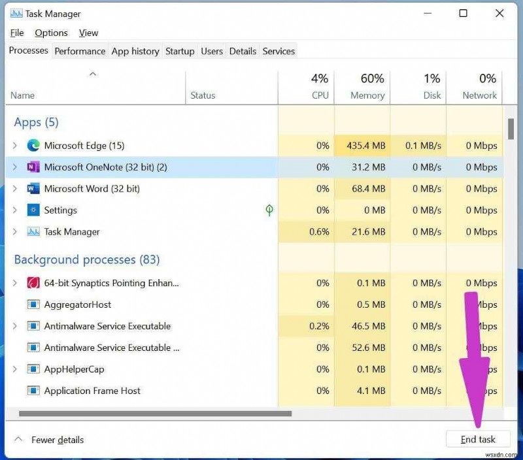Click the Suspended leaf icon beside Settings
Viewport: 523px width, 460px height.
[269, 210]
